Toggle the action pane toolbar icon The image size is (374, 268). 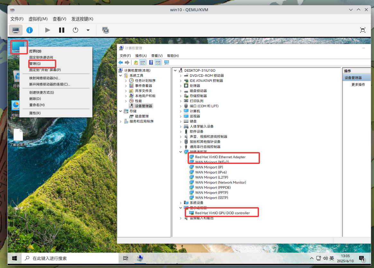coord(158,62)
